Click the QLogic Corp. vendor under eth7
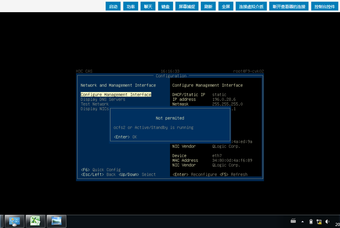The height and width of the screenshot is (228, 340). pyautogui.click(x=226, y=165)
